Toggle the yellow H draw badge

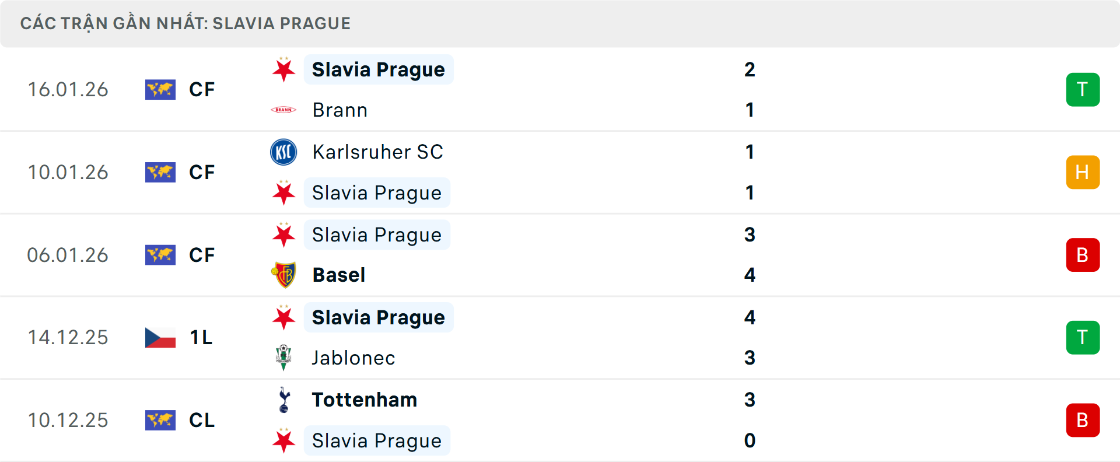[1083, 172]
